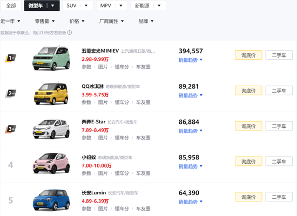Image resolution: width=297 pixels, height=216 pixels.
Task: Click 二手车 for 长安Lumin
Action: tap(279, 197)
